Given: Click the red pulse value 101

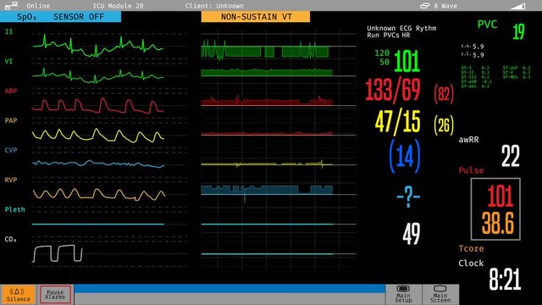Looking at the screenshot, I should coord(501,196).
